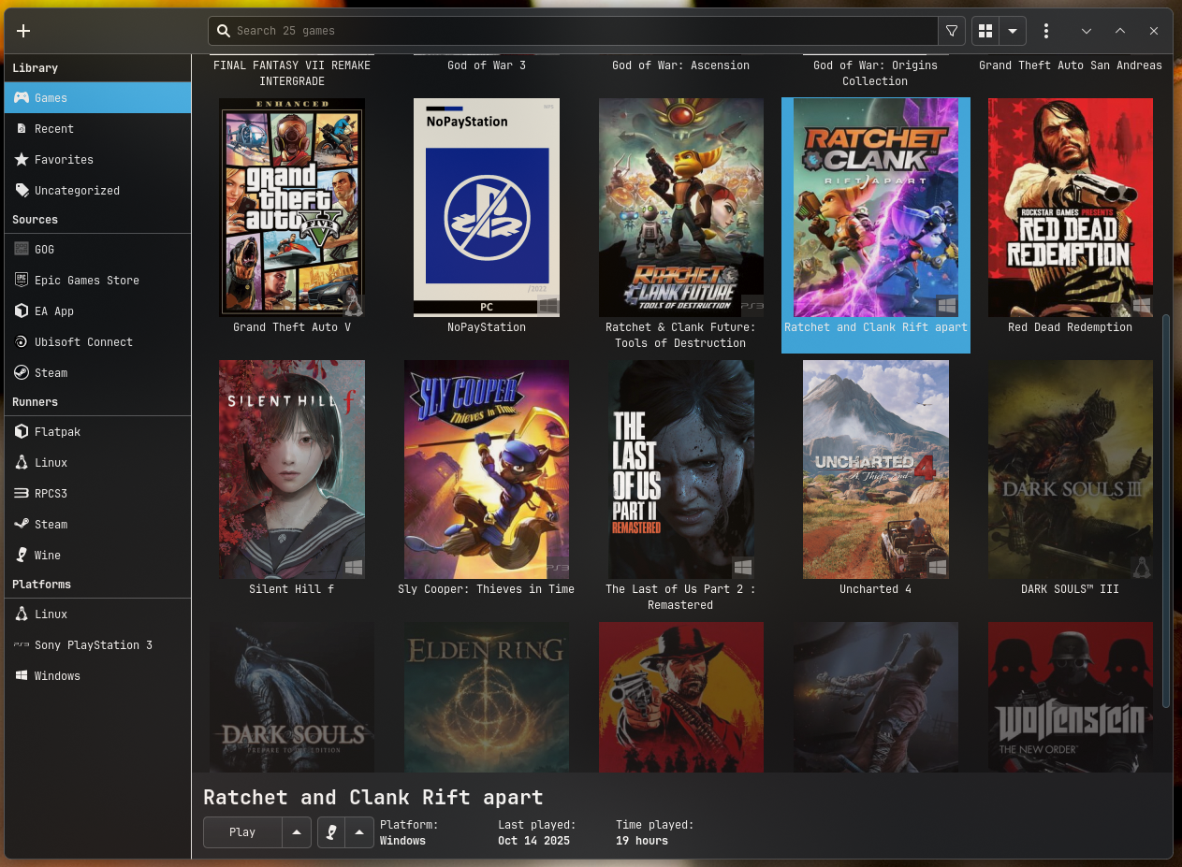
Task: Select Games in the Library sidebar
Action: pos(98,97)
